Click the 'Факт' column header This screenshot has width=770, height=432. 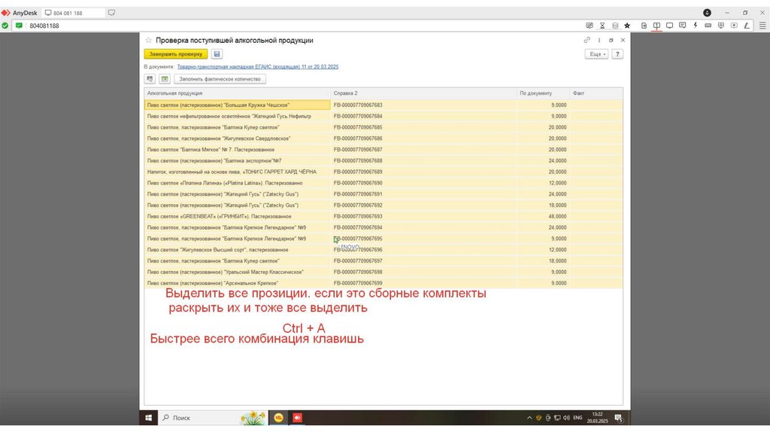(x=596, y=93)
